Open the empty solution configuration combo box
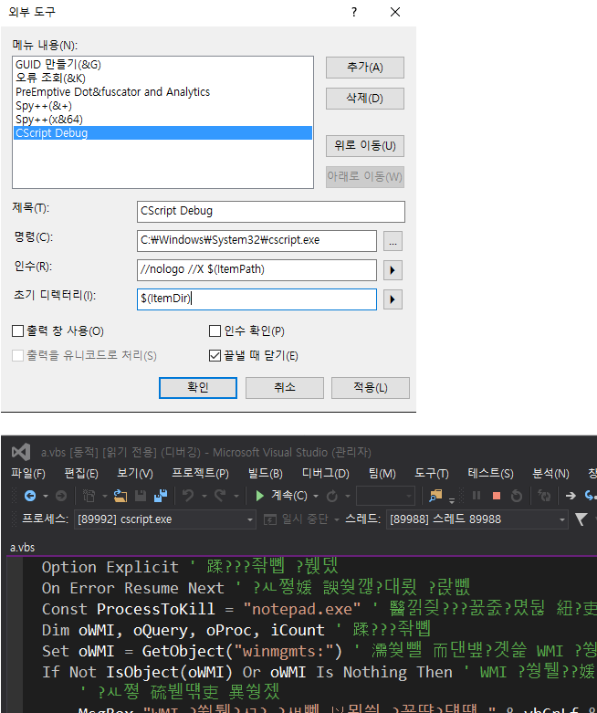 tap(385, 496)
